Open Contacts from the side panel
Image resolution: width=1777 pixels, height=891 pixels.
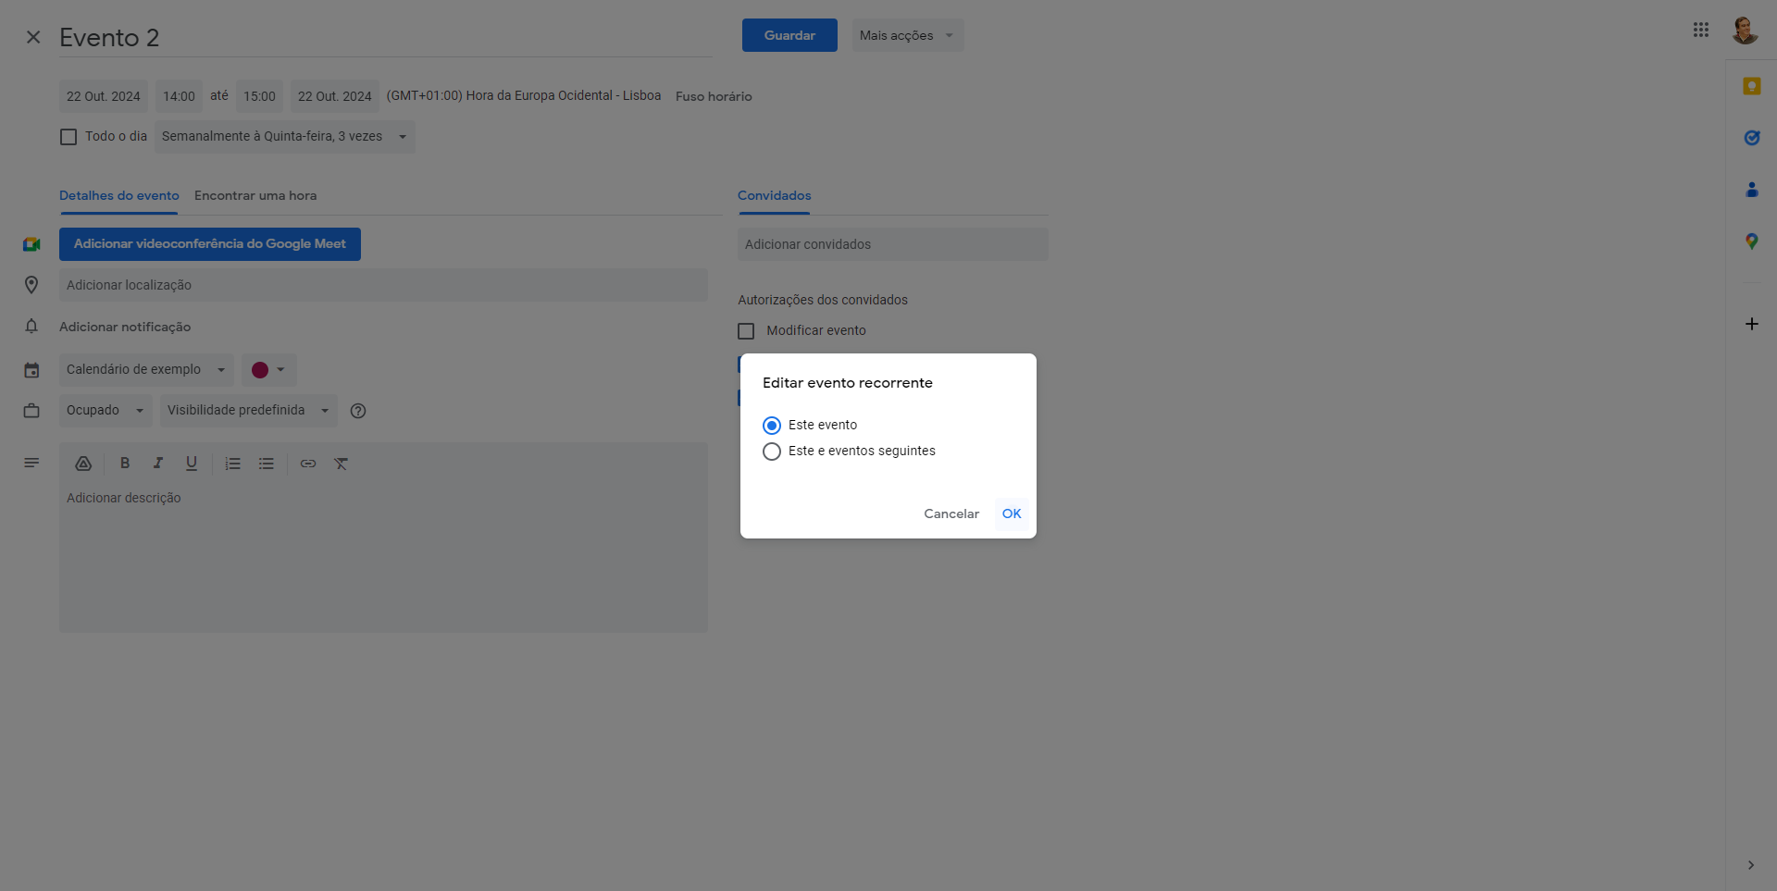(1751, 190)
